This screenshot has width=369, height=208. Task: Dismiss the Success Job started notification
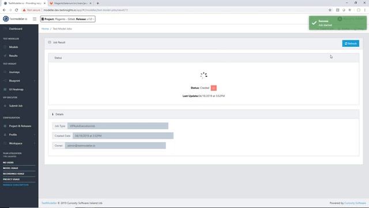pyautogui.click(x=338, y=23)
